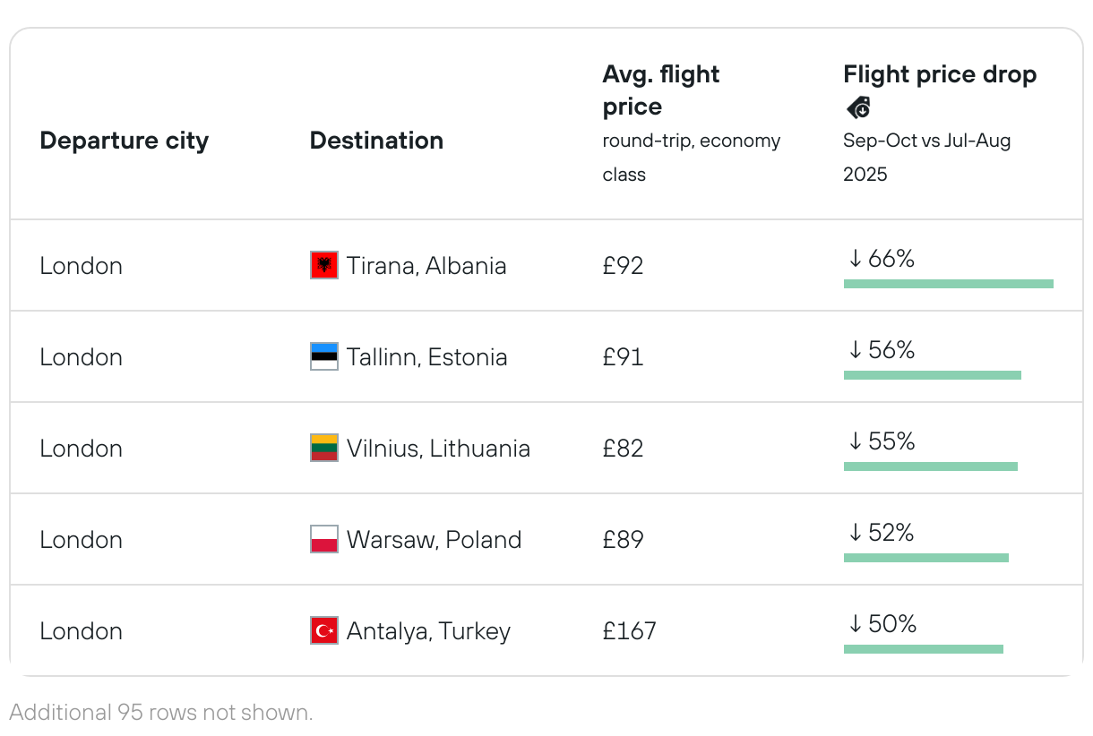Click the 56% green bar for Tallinn
Viewport: 1093px width, 736px height.
tap(932, 375)
